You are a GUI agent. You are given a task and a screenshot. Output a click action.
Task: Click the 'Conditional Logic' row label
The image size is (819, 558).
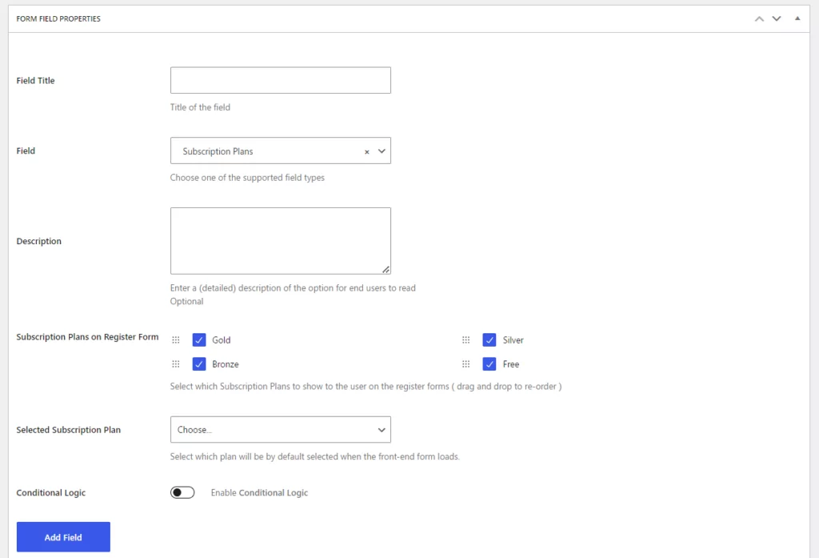pos(50,492)
